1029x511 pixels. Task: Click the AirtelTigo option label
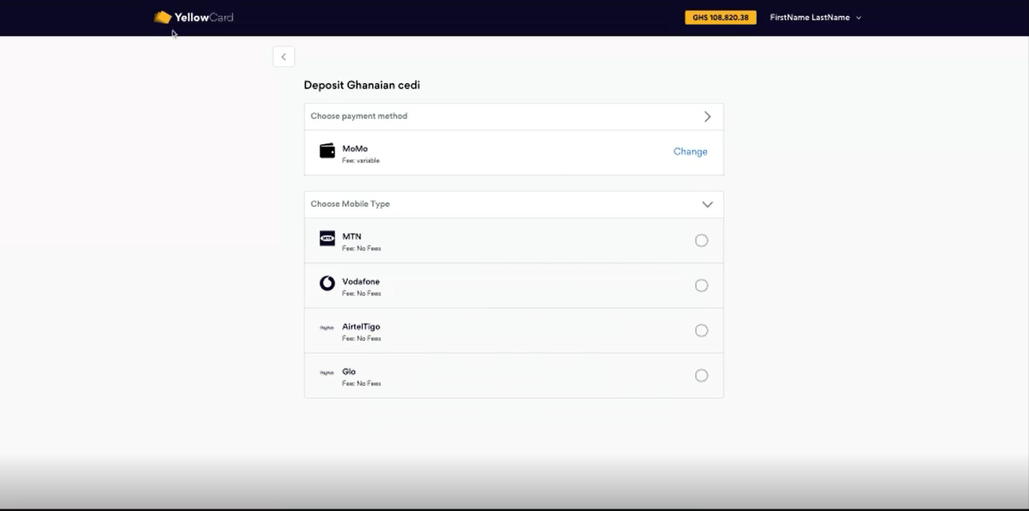pos(361,327)
